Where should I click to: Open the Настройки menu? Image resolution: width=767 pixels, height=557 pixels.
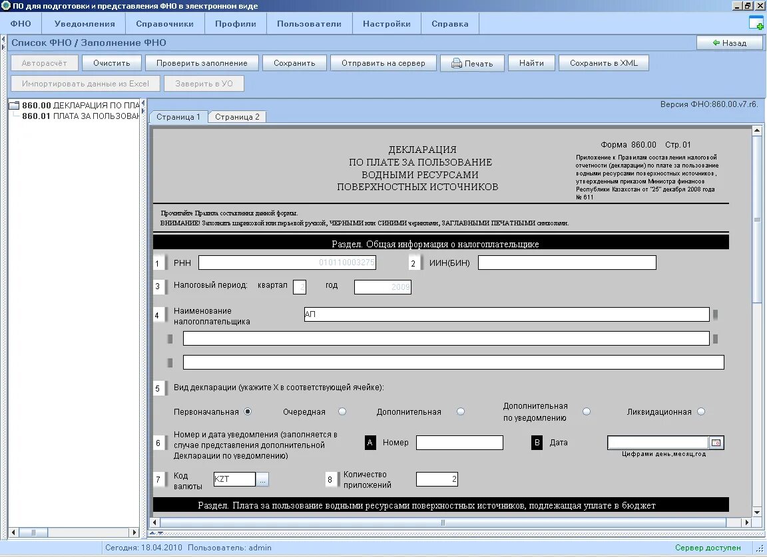click(386, 22)
